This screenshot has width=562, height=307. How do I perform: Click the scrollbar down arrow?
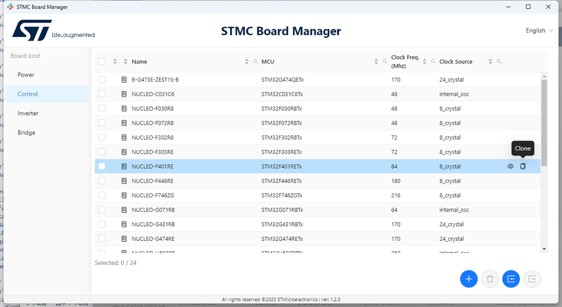click(544, 249)
